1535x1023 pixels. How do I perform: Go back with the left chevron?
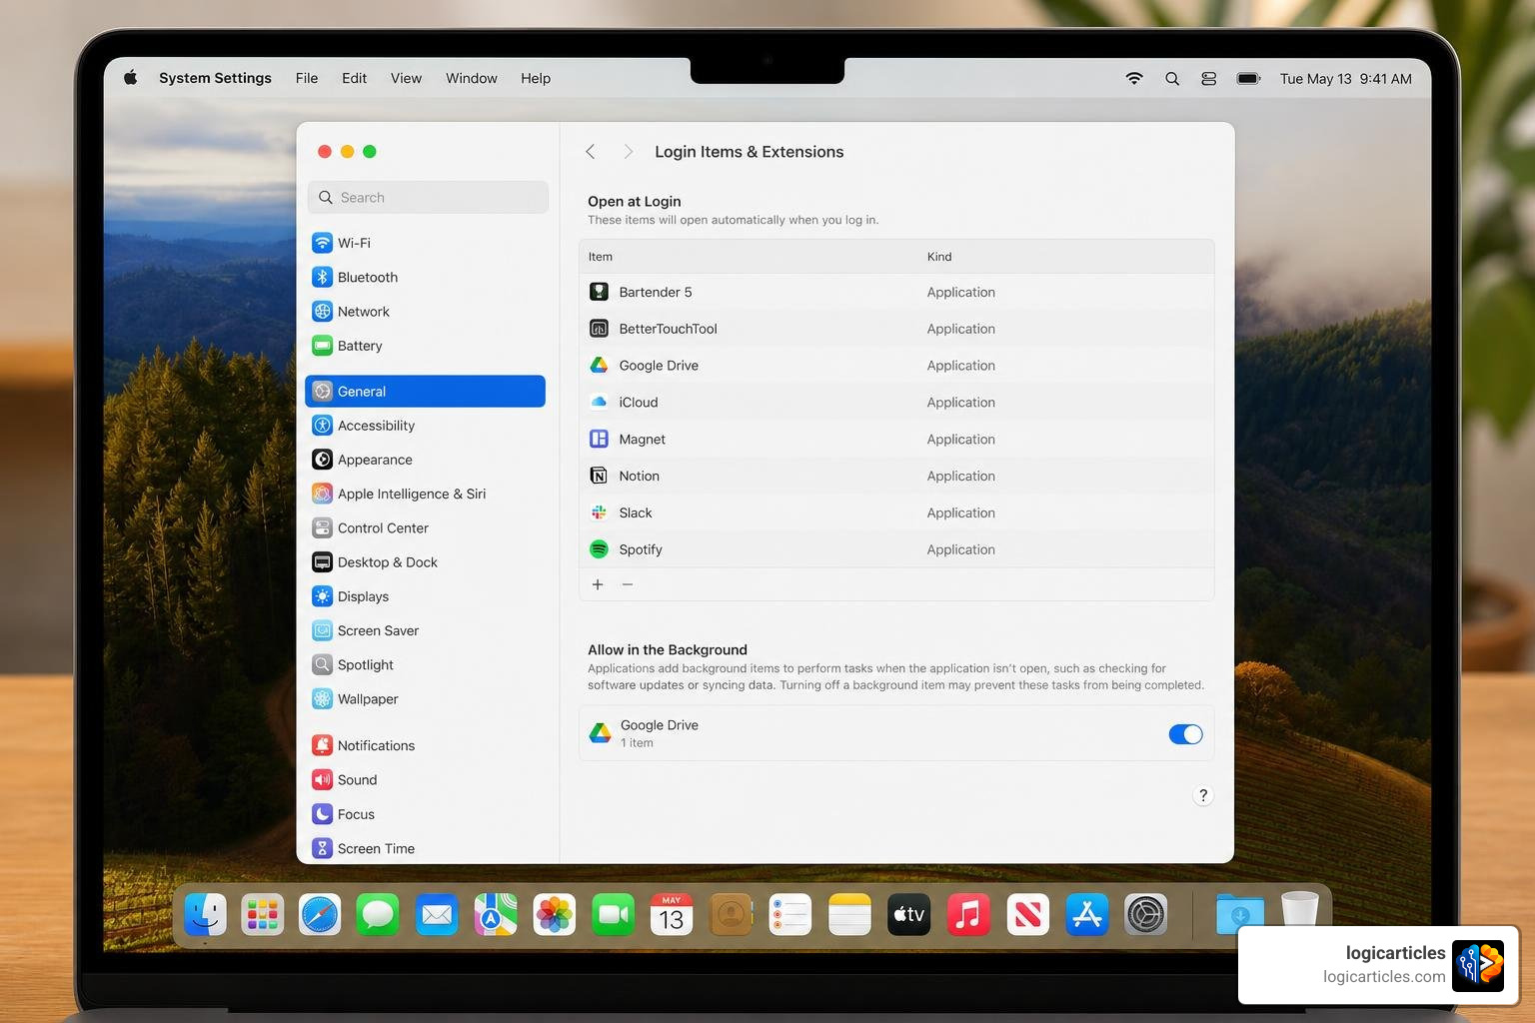(591, 152)
